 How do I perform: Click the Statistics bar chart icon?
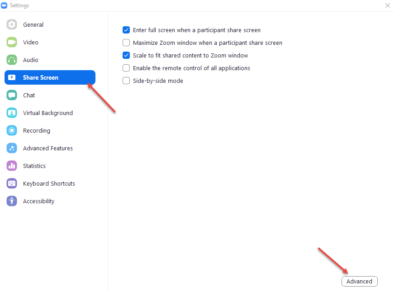tap(11, 166)
